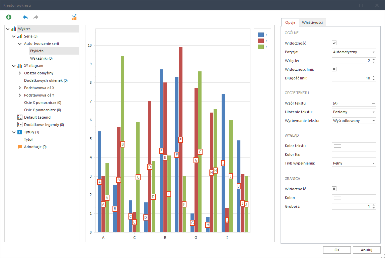Click the Wykres bar chart icon
The image size is (385, 258).
point(14,29)
